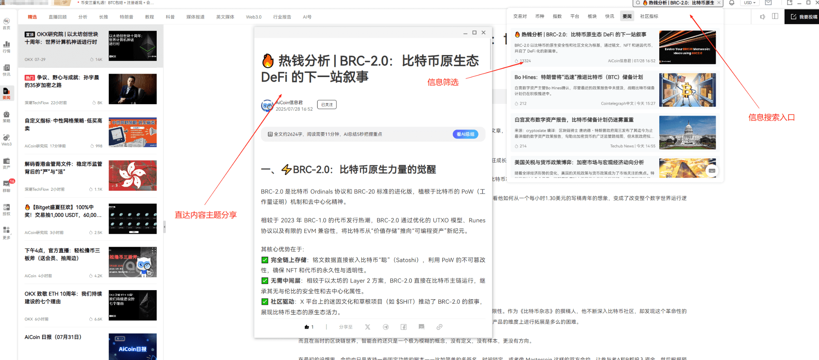
Task: Click the article popup vertical scrollbar
Action: 490,54
